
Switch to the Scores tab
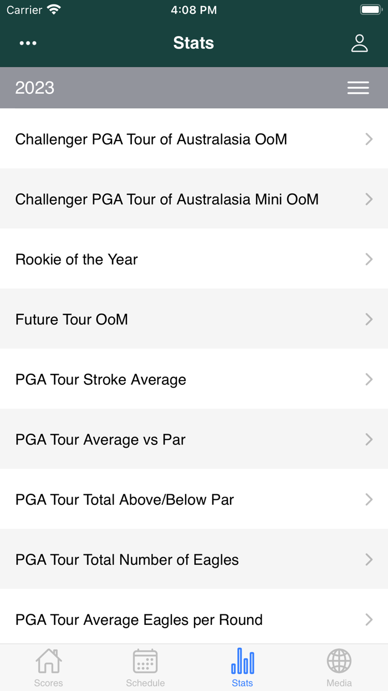(48, 667)
